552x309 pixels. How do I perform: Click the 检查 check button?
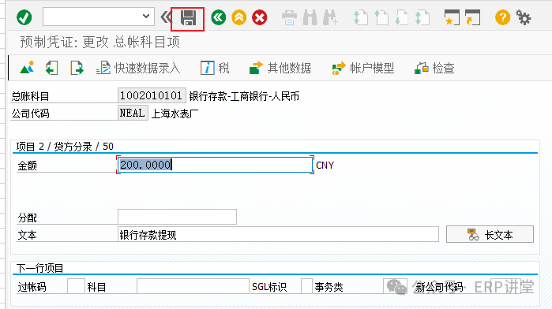(x=434, y=68)
